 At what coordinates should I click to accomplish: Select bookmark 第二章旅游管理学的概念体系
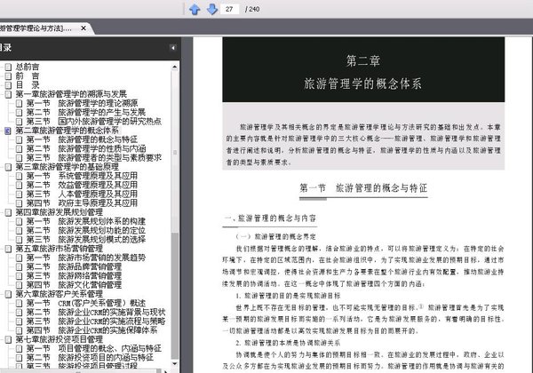68,131
